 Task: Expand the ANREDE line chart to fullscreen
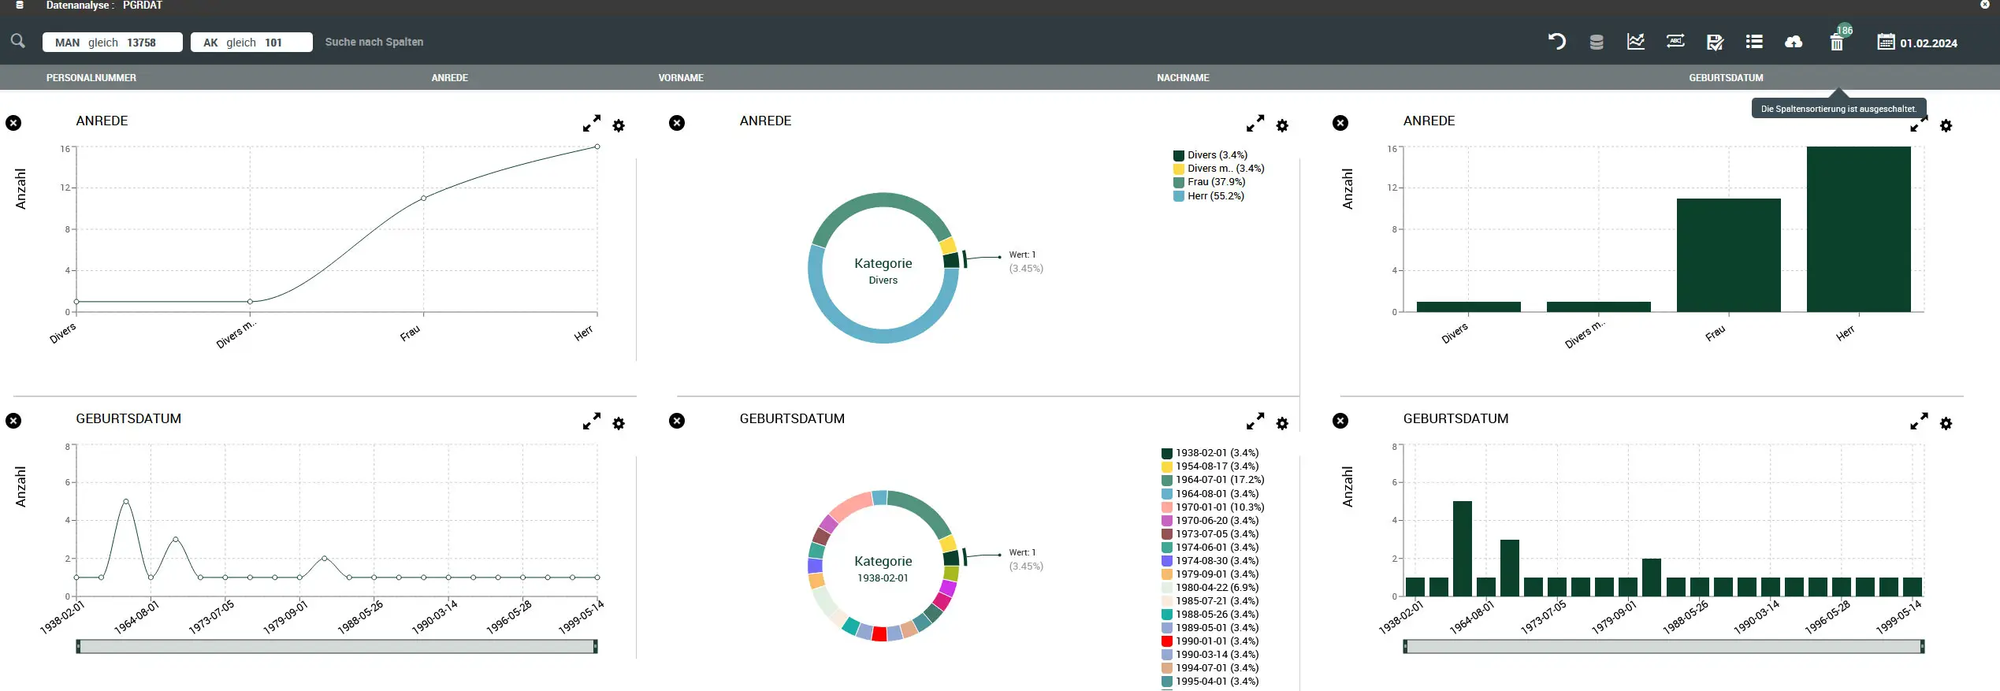591,124
